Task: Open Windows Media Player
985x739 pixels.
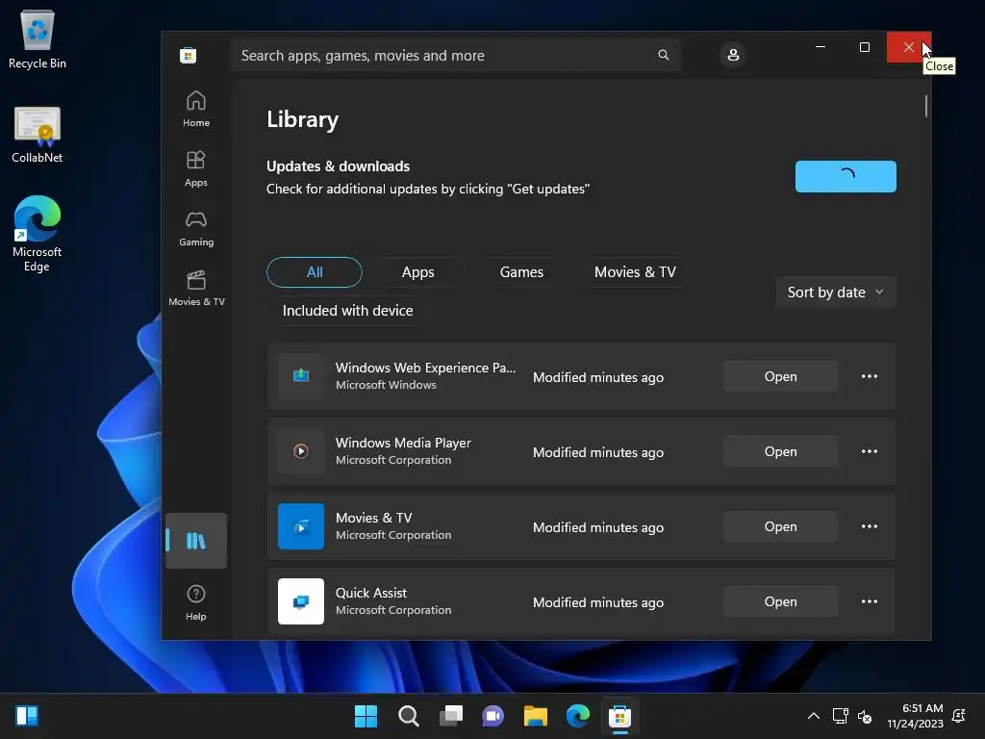Action: [x=781, y=451]
